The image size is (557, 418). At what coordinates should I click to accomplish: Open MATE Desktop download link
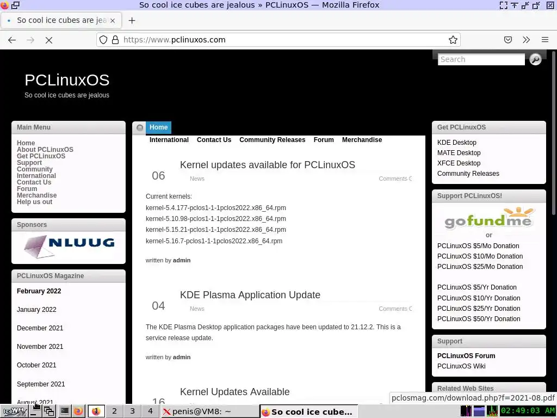(459, 153)
